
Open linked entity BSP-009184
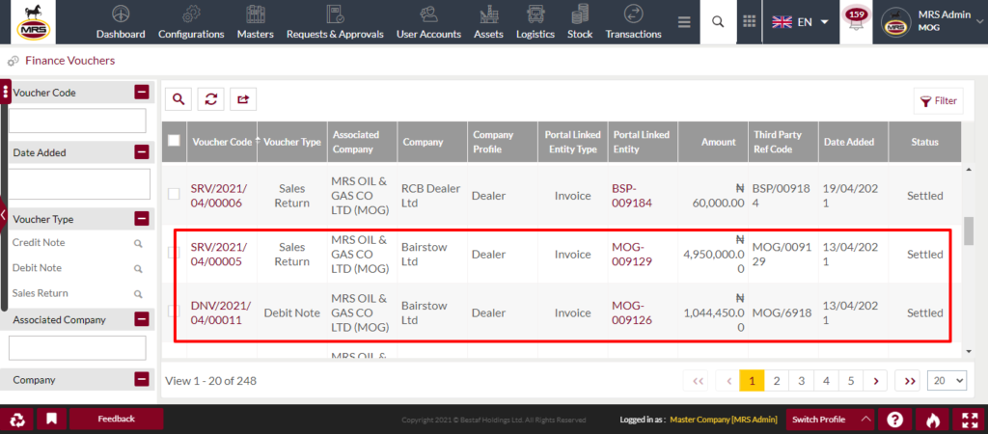[x=630, y=195]
